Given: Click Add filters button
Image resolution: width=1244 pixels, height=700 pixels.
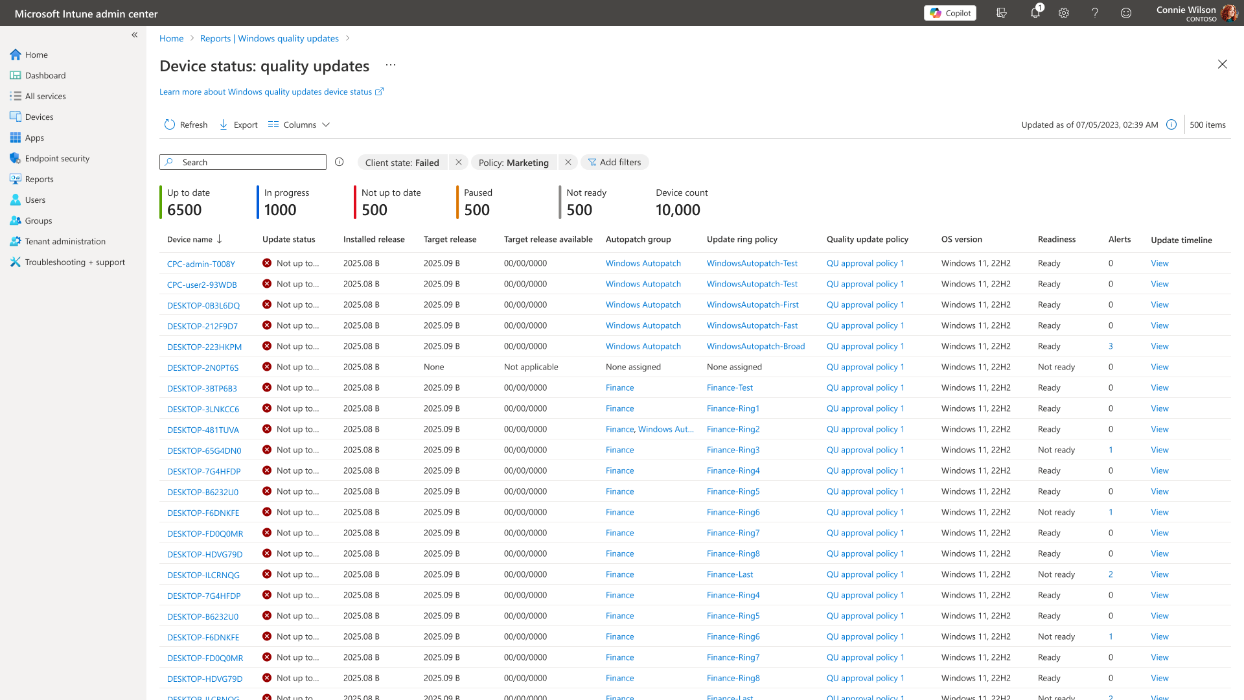Looking at the screenshot, I should click(x=614, y=163).
